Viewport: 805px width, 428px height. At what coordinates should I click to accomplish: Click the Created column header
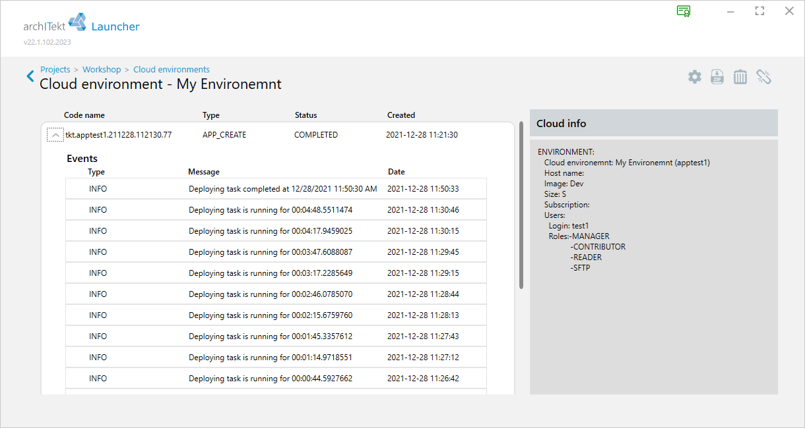(x=401, y=115)
